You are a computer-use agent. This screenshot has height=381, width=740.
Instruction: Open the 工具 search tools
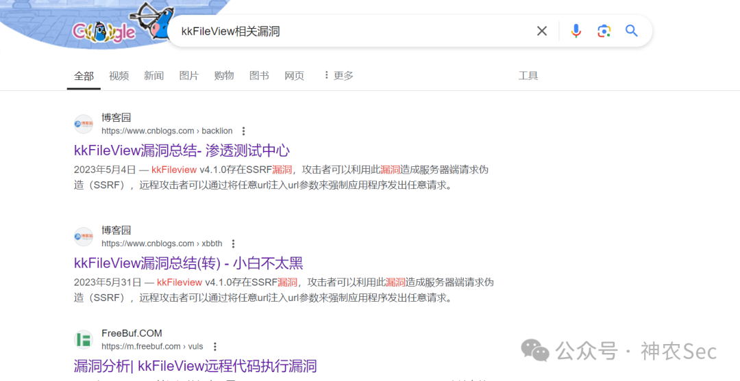528,76
